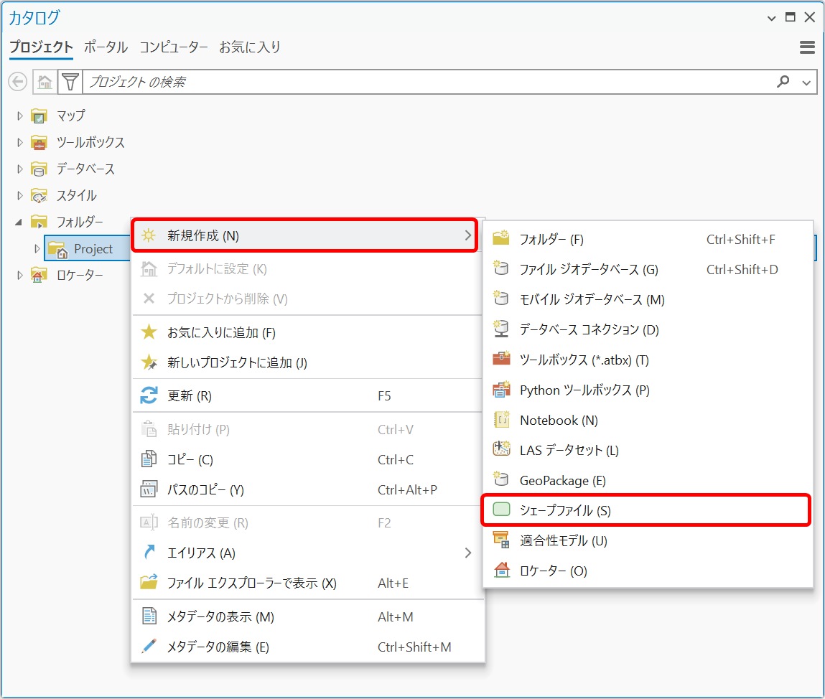Switch to the お気に入り tab
825x699 pixels.
click(x=249, y=47)
